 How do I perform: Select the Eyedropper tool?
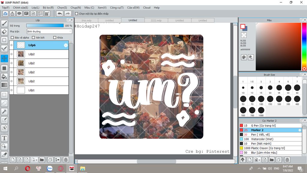coord(4,155)
